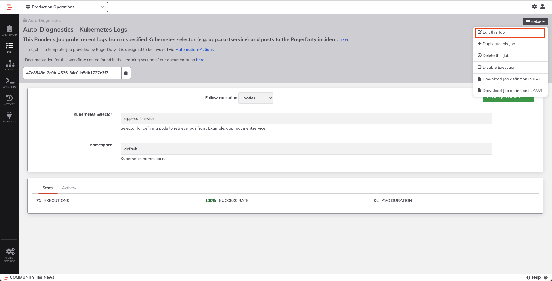Click the COMMUNITY footer logo
Viewport: 552px width, 281px height.
coord(20,277)
